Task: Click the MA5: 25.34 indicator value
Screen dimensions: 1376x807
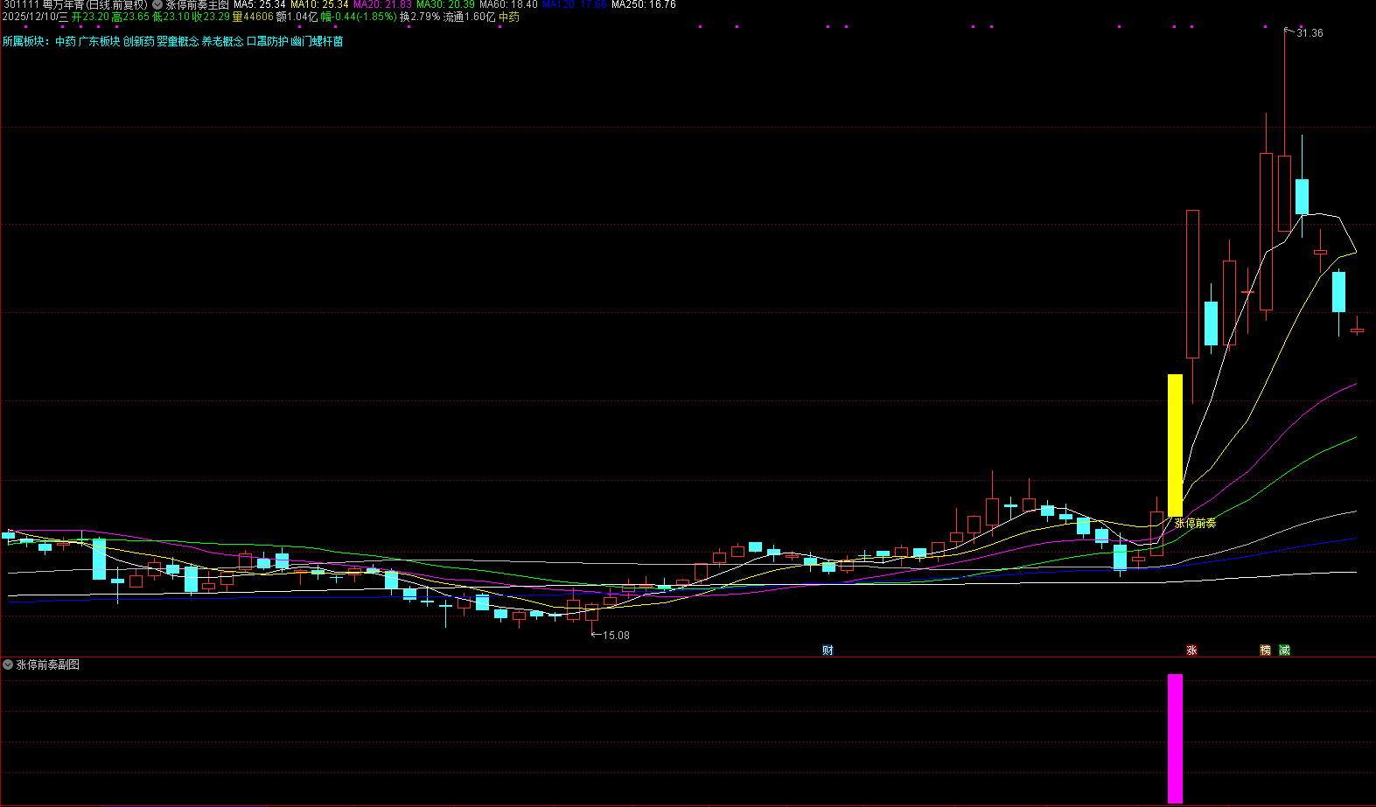Action: tap(260, 5)
